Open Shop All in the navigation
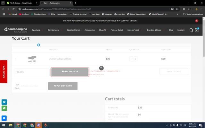Screen dimensions: 205x128 [x=102, y=30]
